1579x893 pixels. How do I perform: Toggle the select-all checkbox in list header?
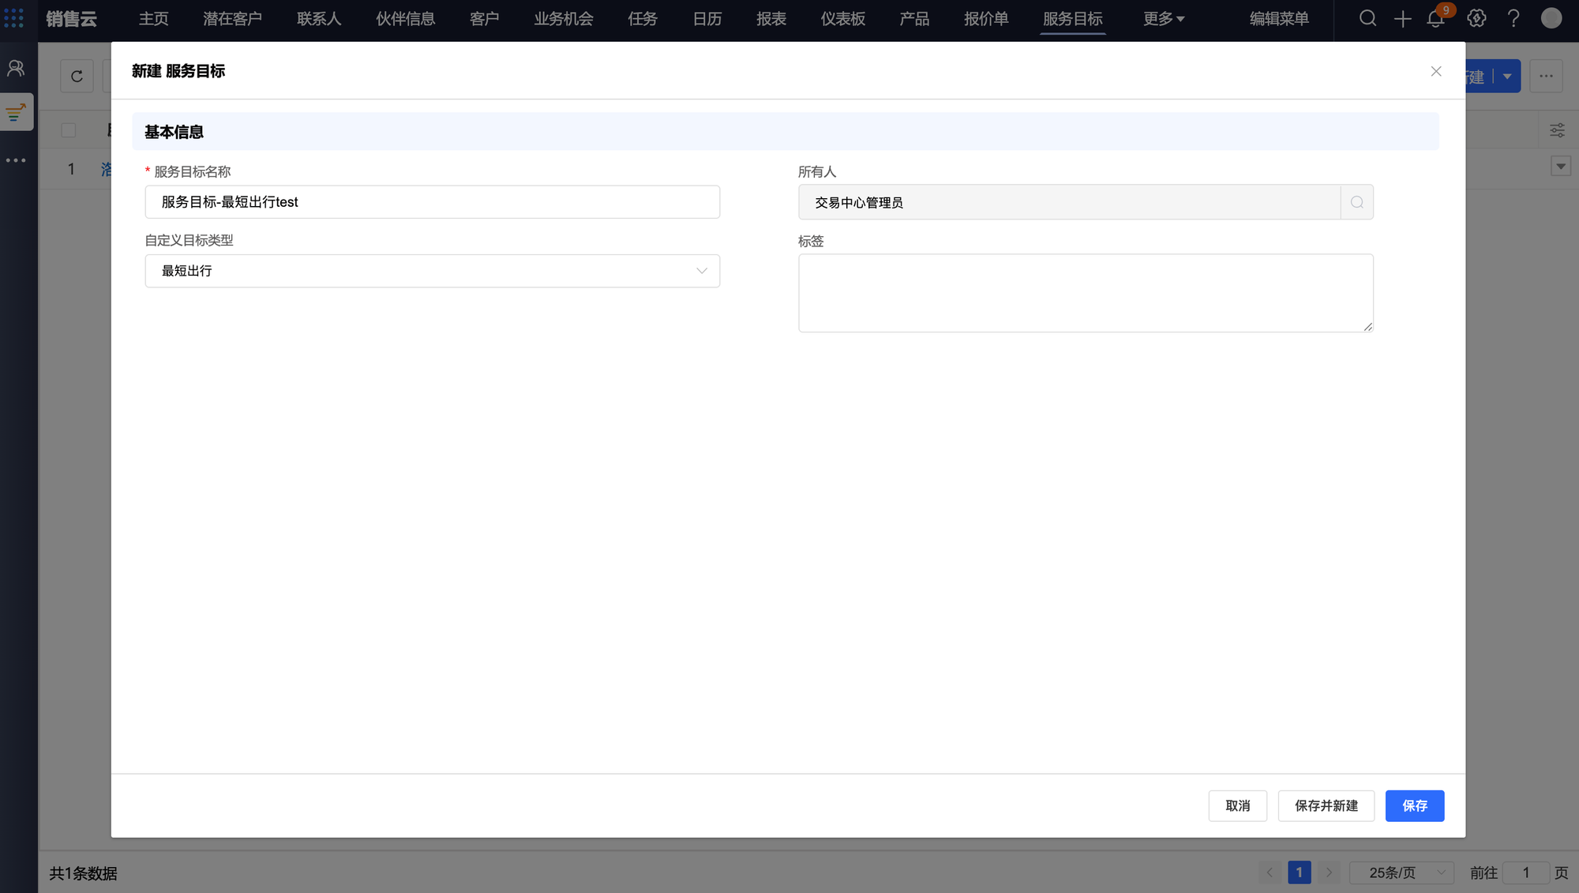(x=69, y=130)
